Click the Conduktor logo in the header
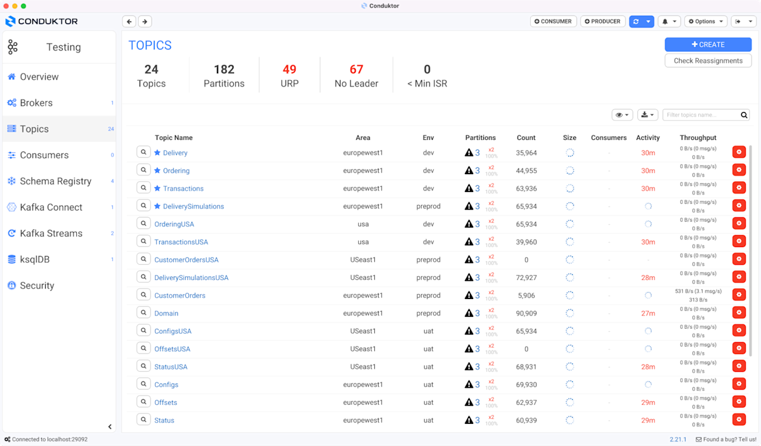Image resolution: width=761 pixels, height=446 pixels. click(x=42, y=22)
